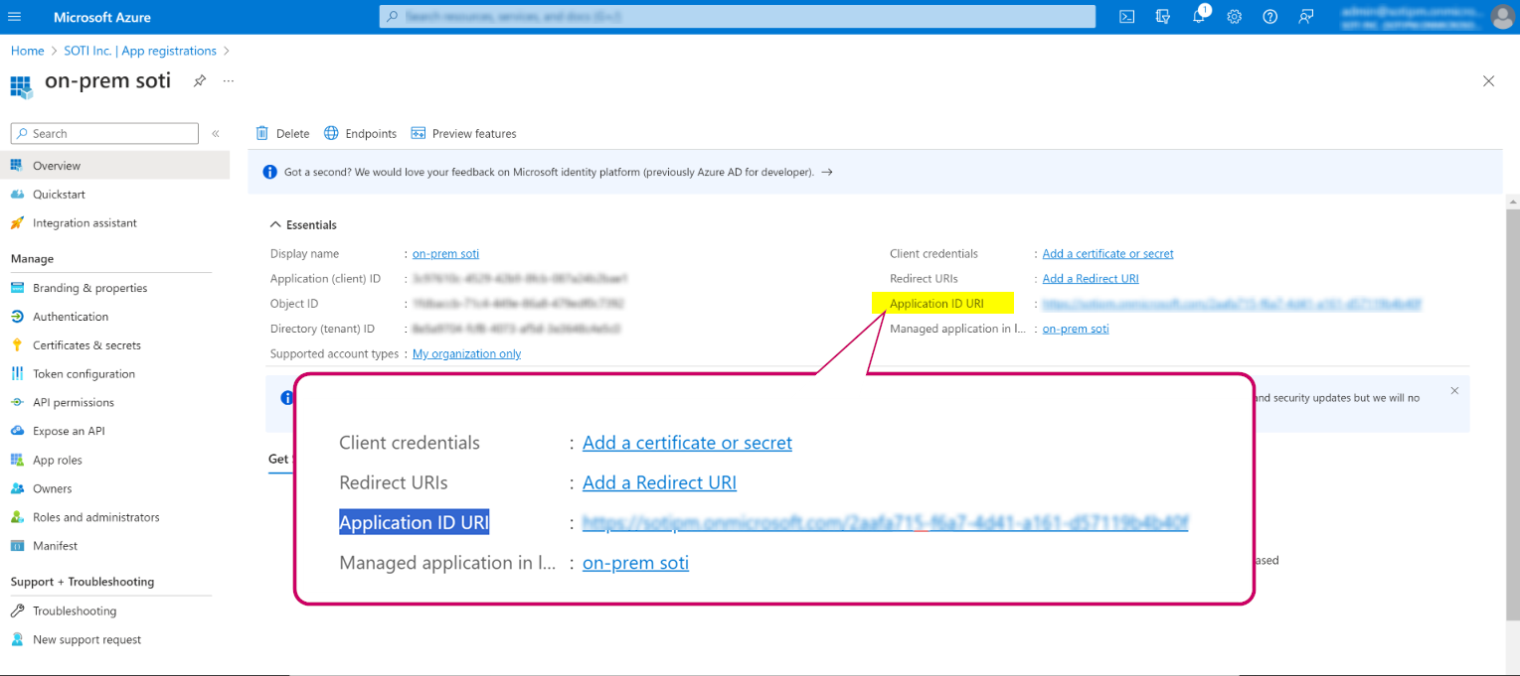Open managed application on-prem soti link in Essentials
Screen dimensions: 1520x676
[1076, 329]
